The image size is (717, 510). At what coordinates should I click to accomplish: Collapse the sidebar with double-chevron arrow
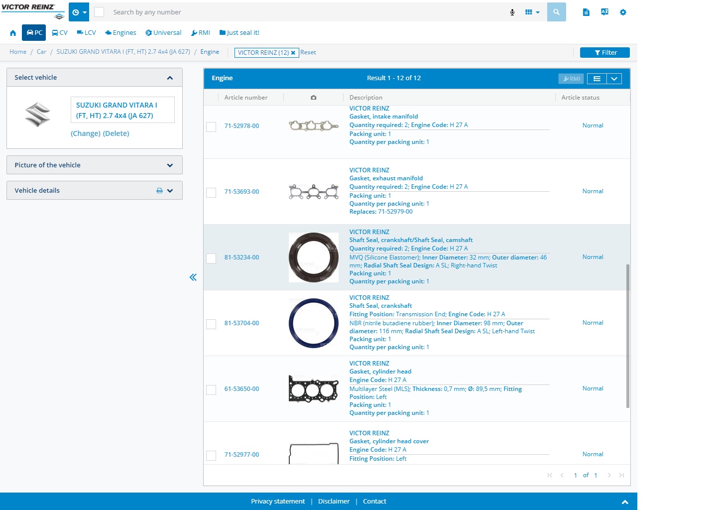[x=193, y=277]
